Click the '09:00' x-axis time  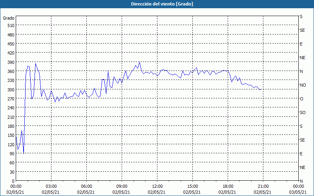[x=122, y=187]
